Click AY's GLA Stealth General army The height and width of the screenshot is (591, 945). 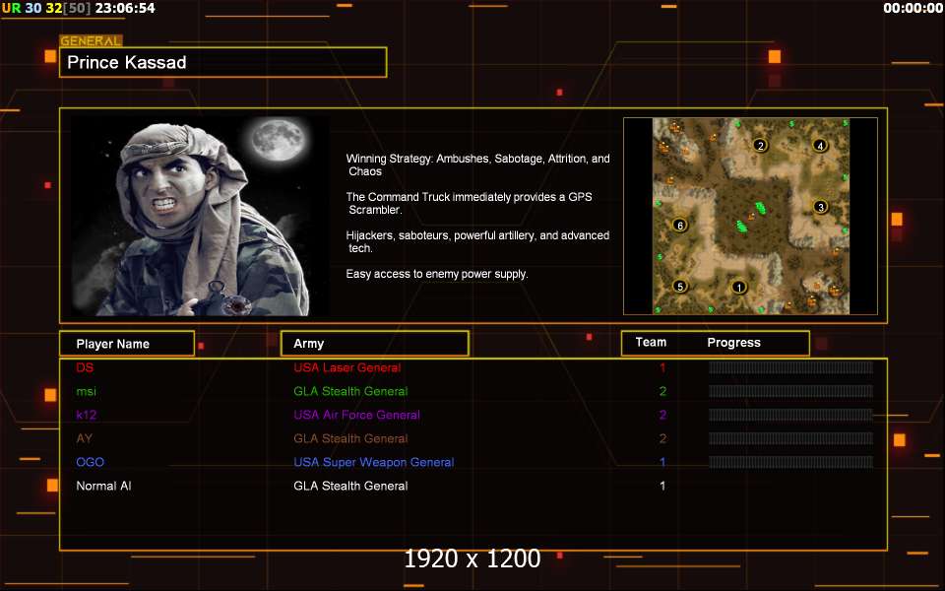[x=350, y=438]
